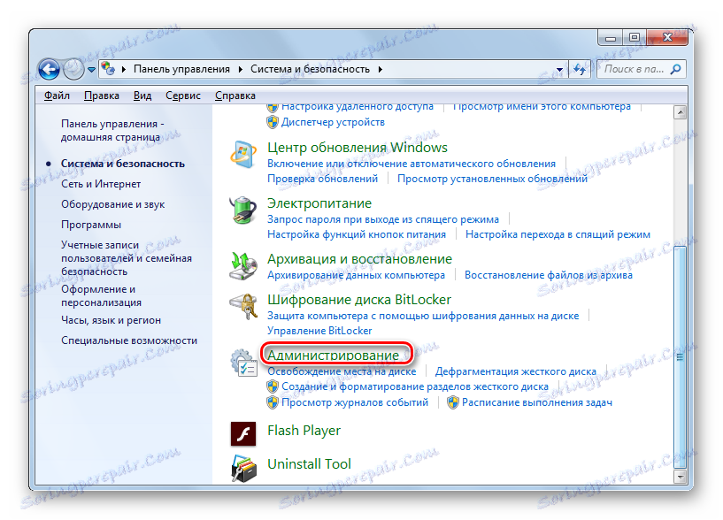723x520 pixels.
Task: Click shield icon beside Диспетчер устройств
Action: [x=273, y=122]
